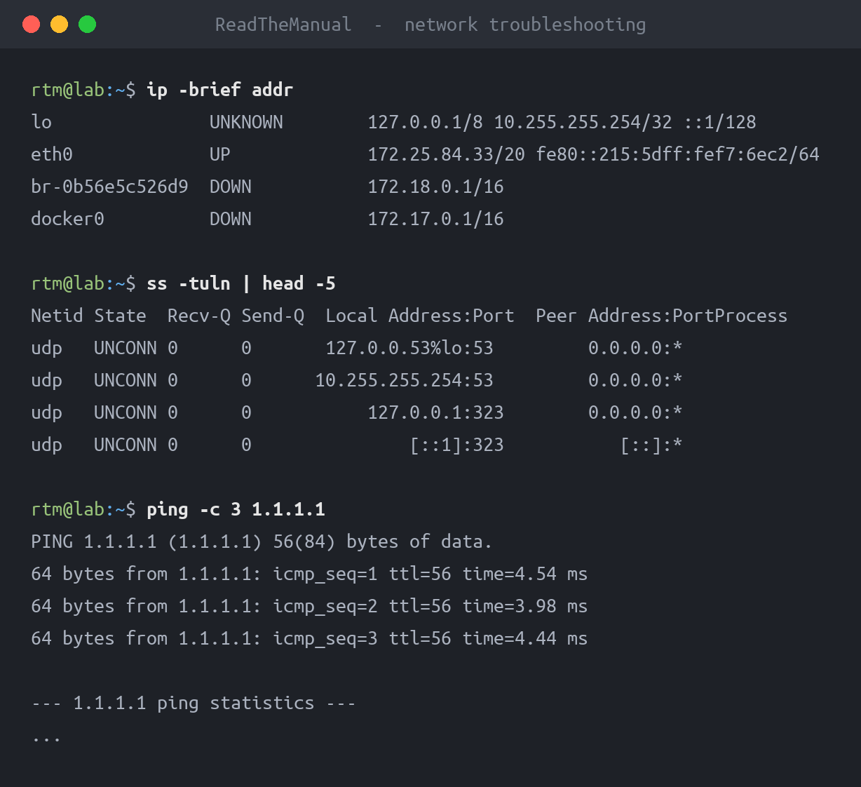Viewport: 861px width, 787px height.
Task: Select the 'eth0' interface name
Action: pos(52,154)
